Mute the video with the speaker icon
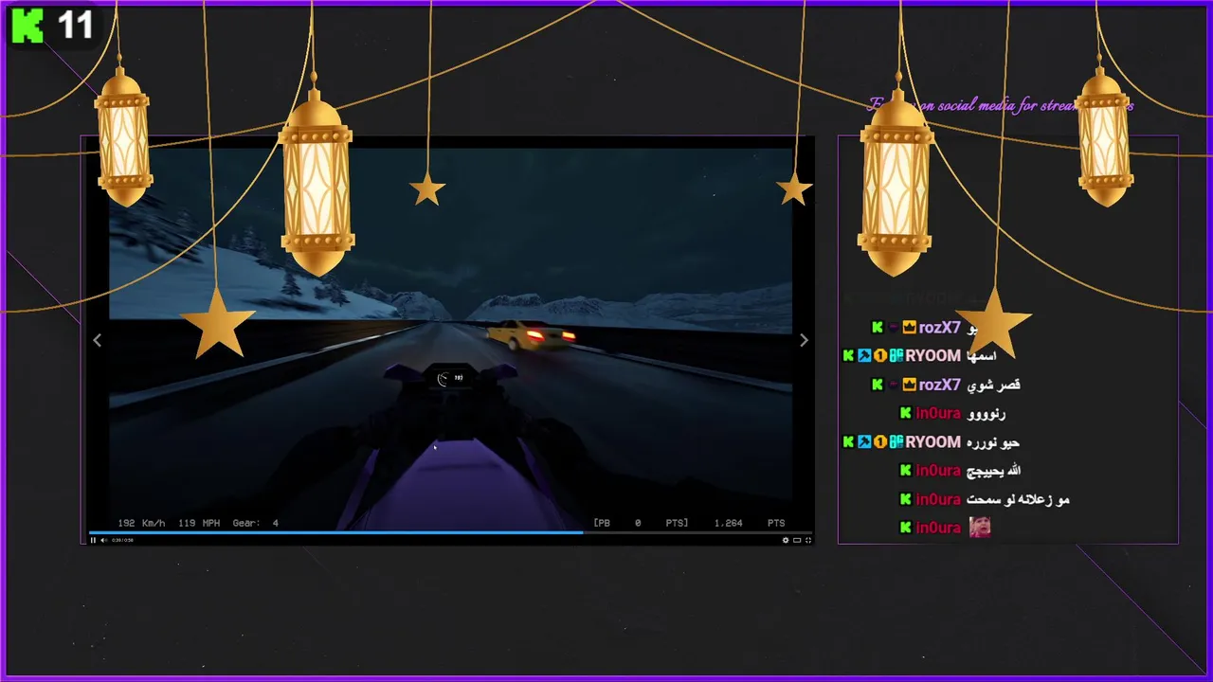 (x=103, y=540)
